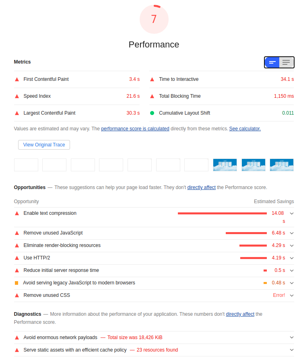Click the green circle beside Cumulative Layout Shift

(x=152, y=113)
